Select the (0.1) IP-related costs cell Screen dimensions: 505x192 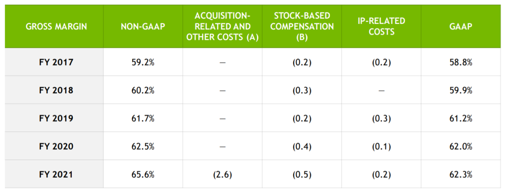click(381, 146)
